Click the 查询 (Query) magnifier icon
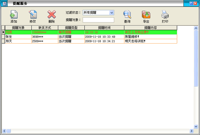 [x=127, y=15]
